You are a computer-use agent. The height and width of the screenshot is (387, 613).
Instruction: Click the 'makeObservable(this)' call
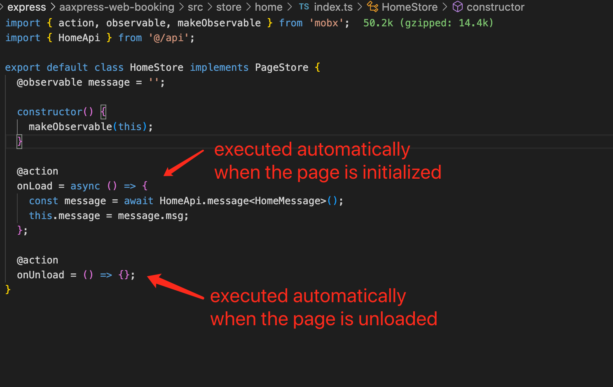coord(88,127)
